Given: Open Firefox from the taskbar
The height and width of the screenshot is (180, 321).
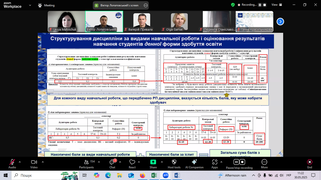Looking at the screenshot, I should click(x=142, y=175).
